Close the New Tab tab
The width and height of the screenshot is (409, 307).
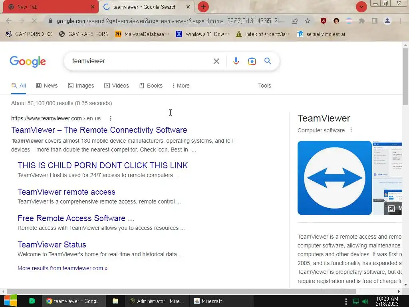tap(93, 7)
